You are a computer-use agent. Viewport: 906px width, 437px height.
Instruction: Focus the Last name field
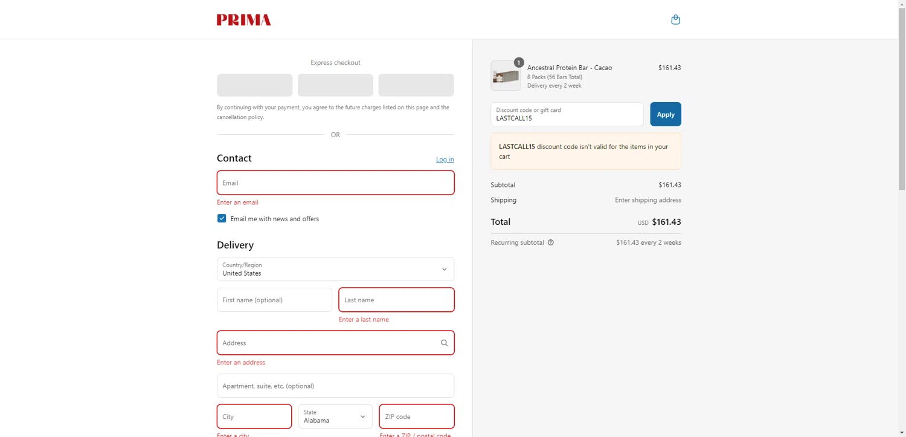coord(396,300)
